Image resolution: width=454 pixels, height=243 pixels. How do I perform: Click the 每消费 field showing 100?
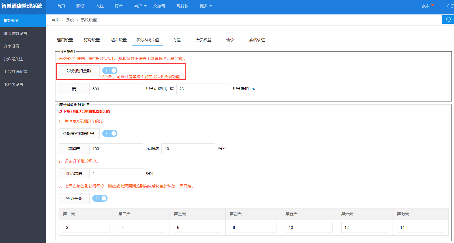click(116, 149)
